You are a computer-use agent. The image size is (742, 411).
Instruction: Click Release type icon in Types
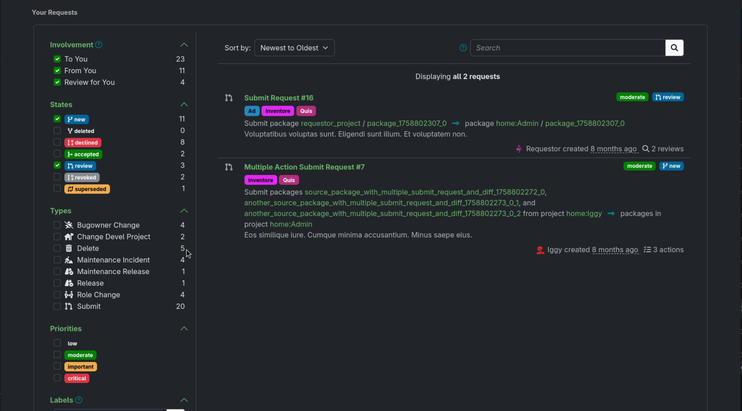tap(69, 283)
